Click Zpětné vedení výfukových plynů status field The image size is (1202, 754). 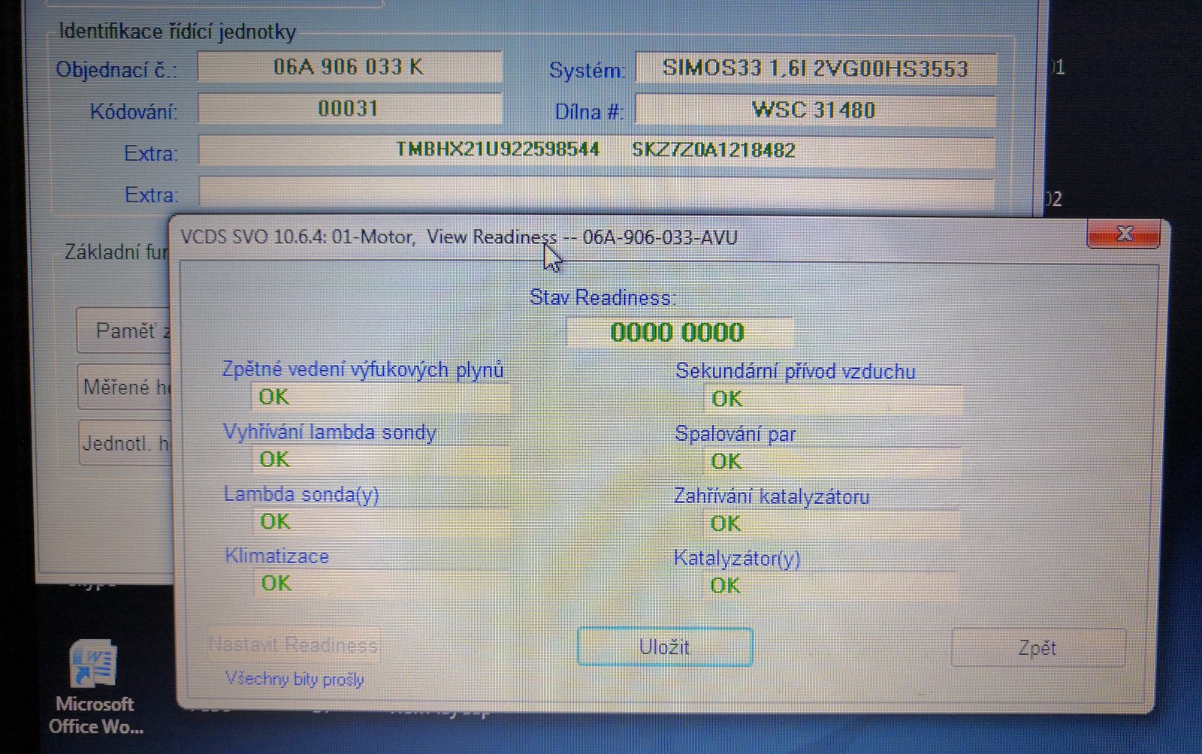pos(380,397)
